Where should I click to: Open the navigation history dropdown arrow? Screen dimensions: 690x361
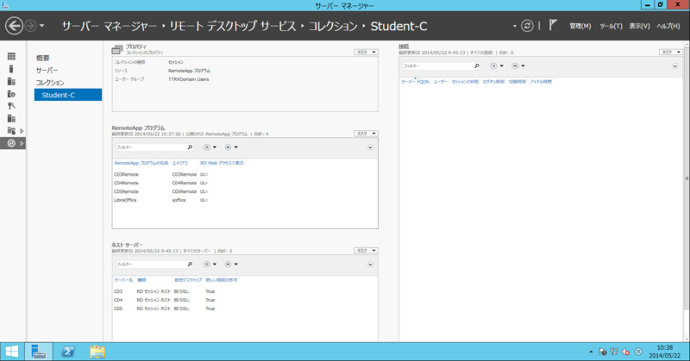[41, 26]
